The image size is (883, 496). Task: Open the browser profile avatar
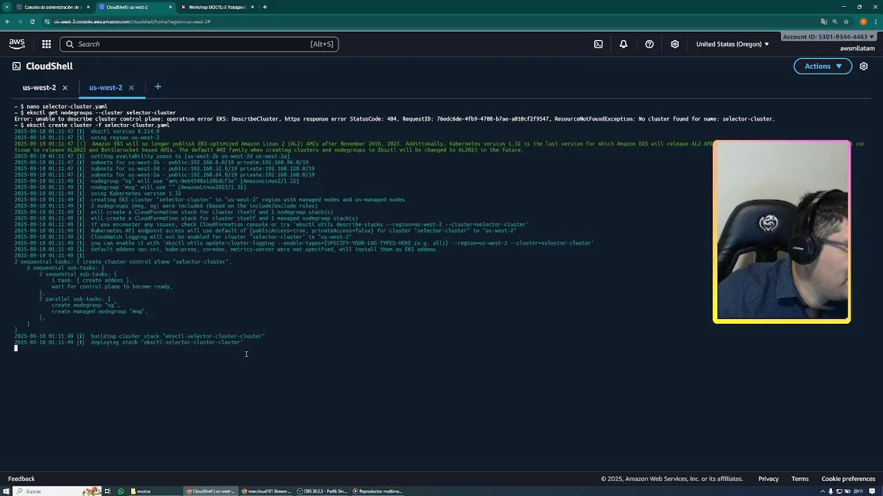[x=863, y=21]
